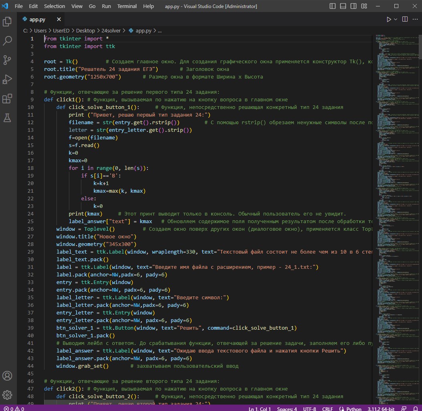This screenshot has height=411, width=422.
Task: Toggle the bottom panel layout
Action: coord(343,6)
